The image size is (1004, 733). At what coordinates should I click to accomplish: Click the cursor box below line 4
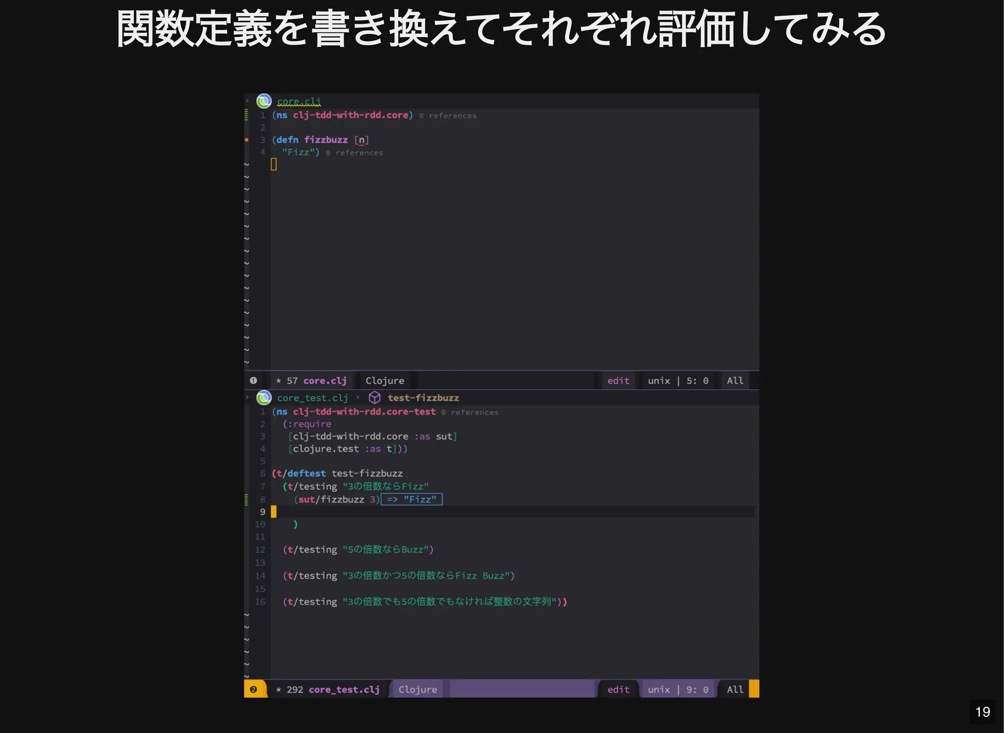(x=274, y=164)
